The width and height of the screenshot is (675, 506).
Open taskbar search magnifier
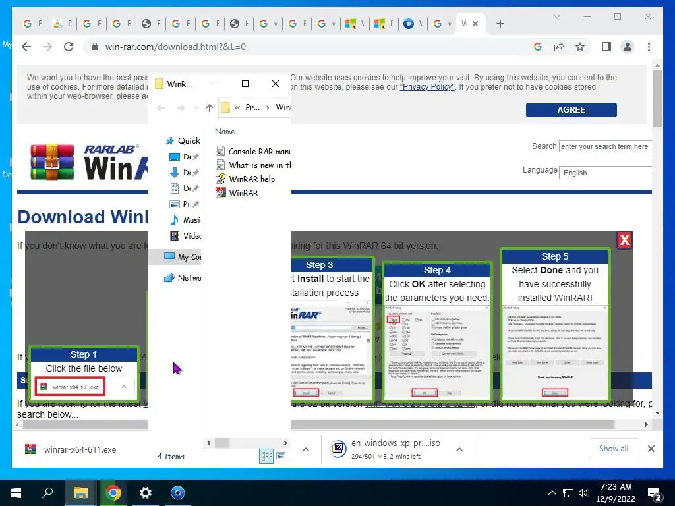pos(47,493)
